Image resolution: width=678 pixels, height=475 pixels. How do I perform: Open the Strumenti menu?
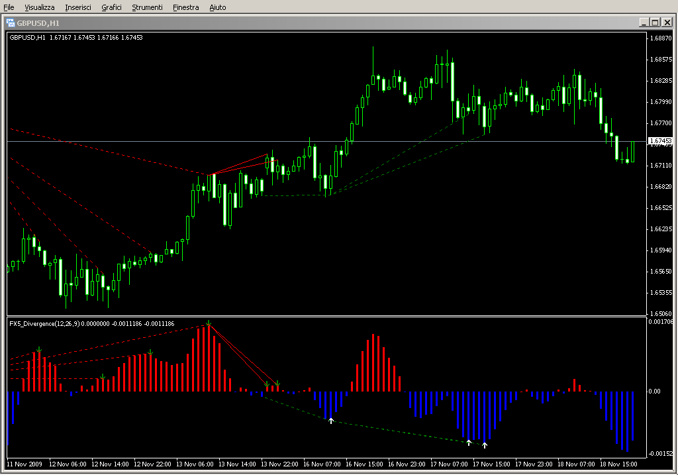pos(147,7)
